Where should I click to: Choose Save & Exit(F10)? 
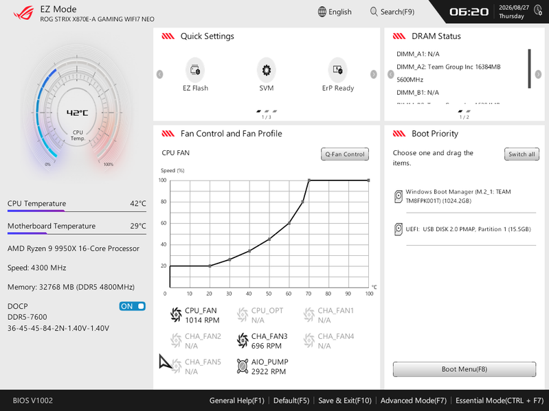[x=345, y=401]
